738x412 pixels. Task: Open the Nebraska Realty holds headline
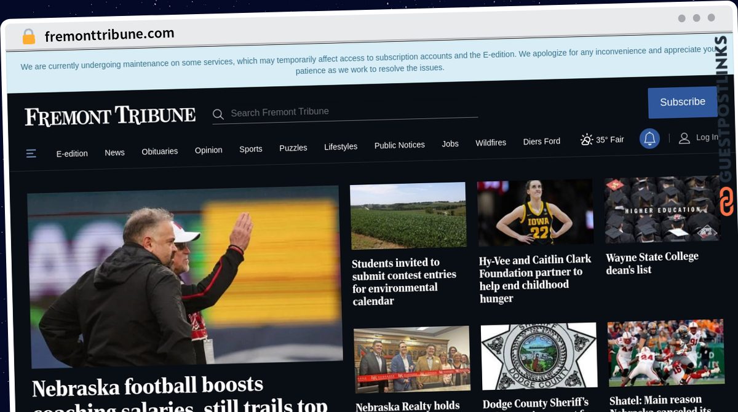(408, 406)
